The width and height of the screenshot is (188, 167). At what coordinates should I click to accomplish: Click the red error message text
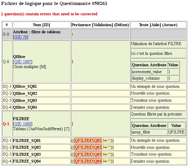(49, 14)
